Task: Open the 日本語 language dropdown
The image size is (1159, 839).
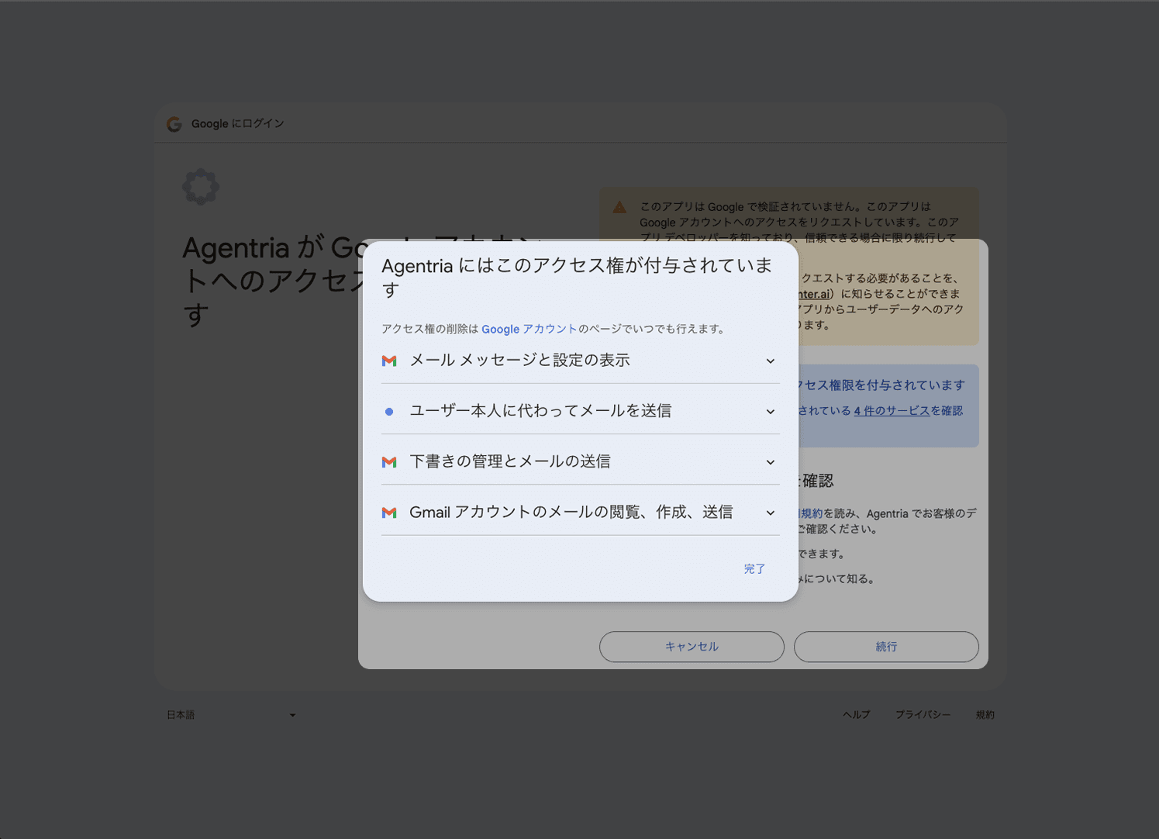Action: click(231, 715)
